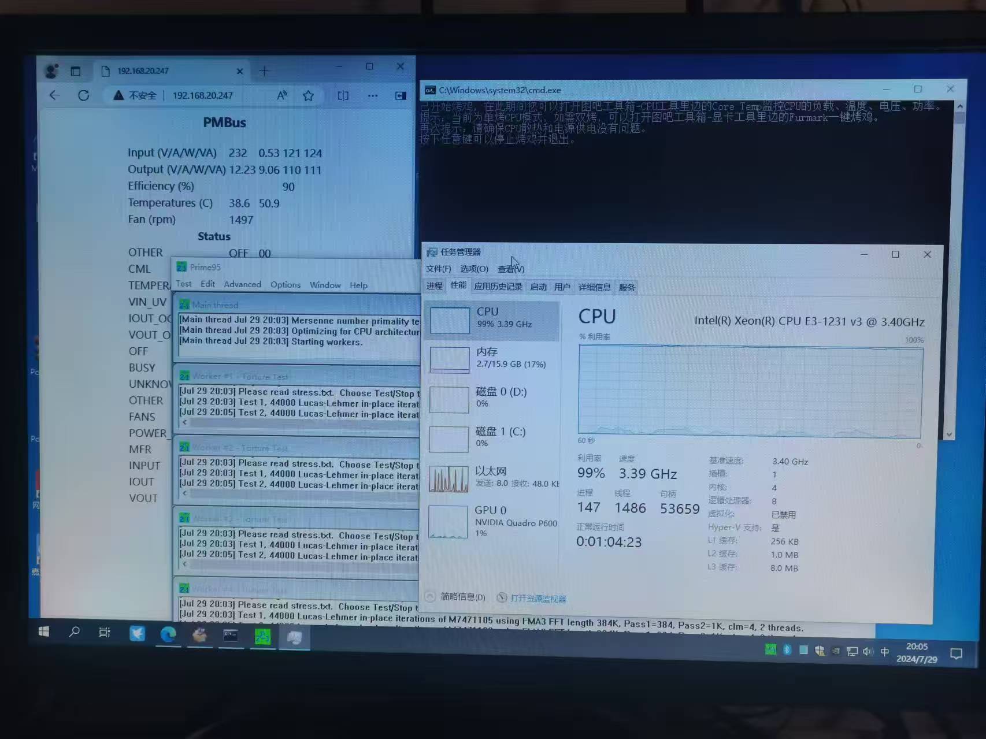Switch to the 应用历史记录 tab
Image resolution: width=986 pixels, height=739 pixels.
click(498, 287)
